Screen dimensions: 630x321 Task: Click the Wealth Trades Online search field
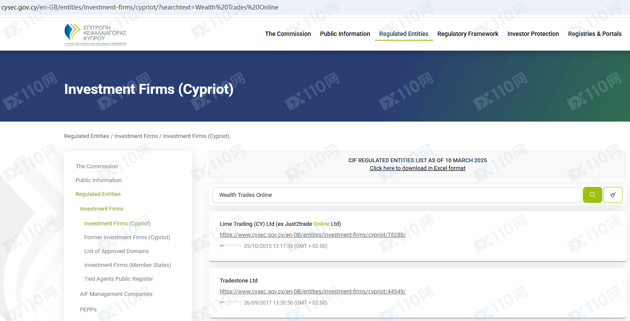click(396, 195)
